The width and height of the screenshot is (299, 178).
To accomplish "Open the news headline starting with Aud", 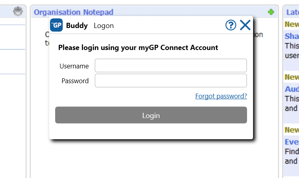I will [292, 89].
